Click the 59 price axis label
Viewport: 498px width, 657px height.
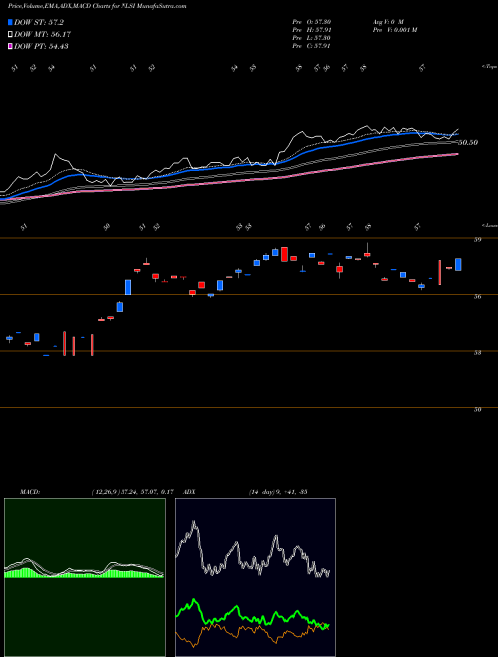click(x=477, y=240)
